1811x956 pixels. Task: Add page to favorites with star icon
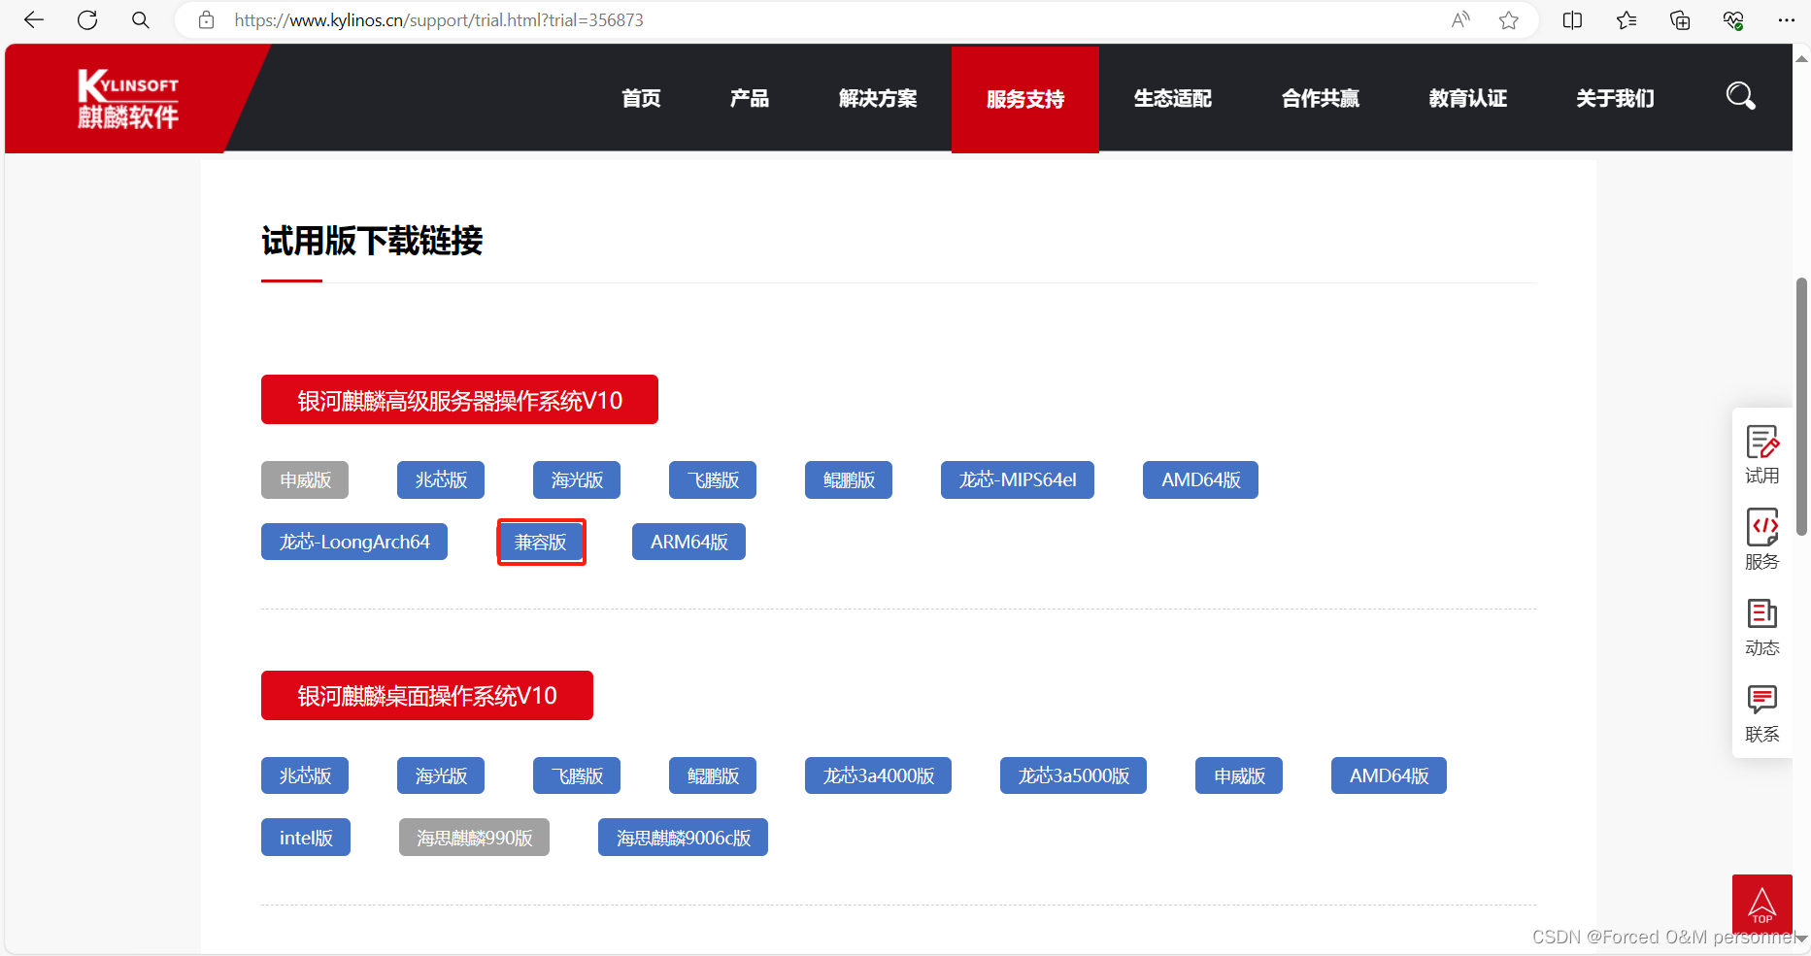[x=1508, y=20]
